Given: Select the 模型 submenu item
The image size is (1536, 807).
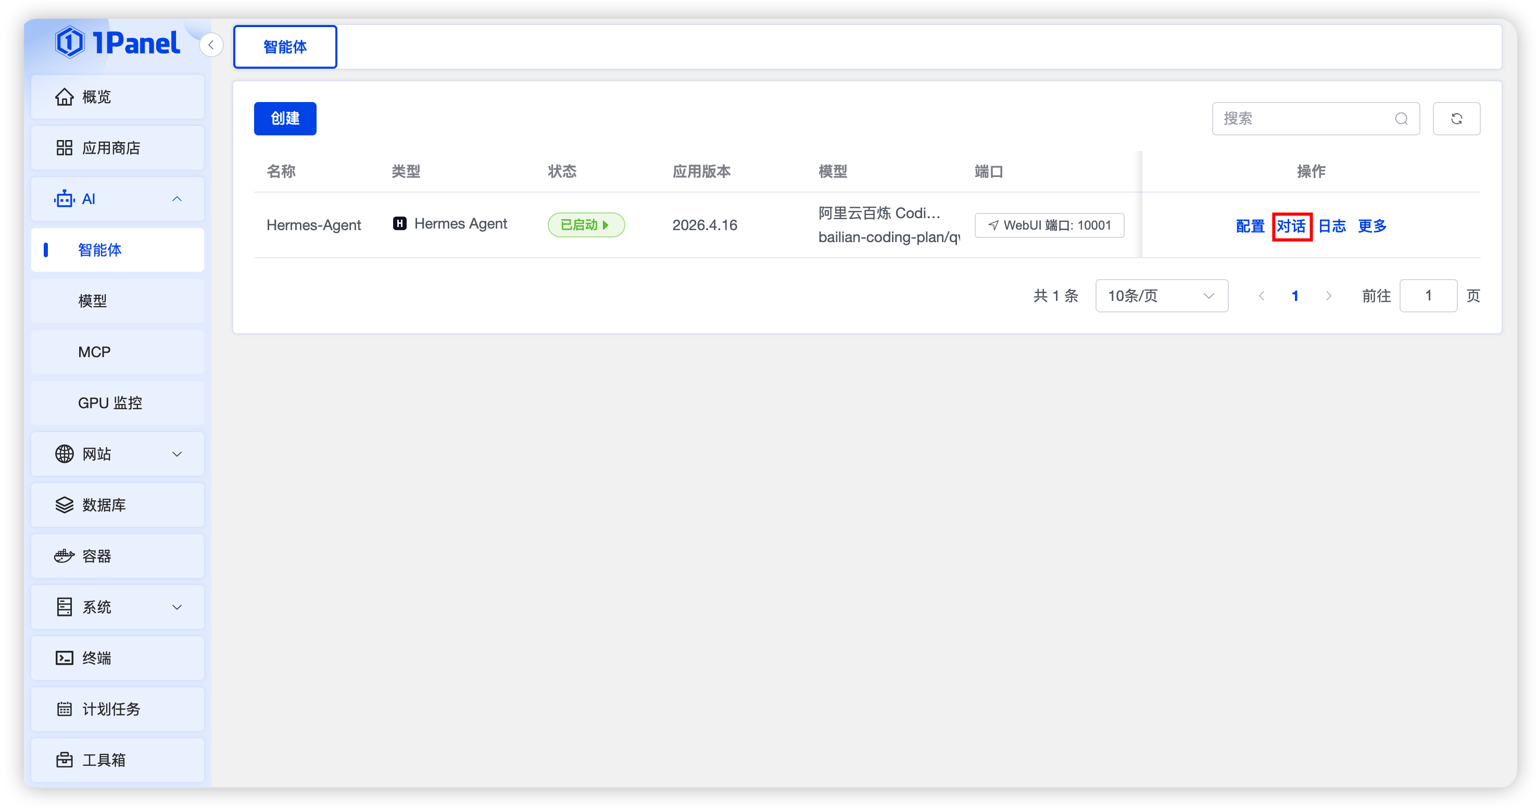Looking at the screenshot, I should (x=118, y=301).
